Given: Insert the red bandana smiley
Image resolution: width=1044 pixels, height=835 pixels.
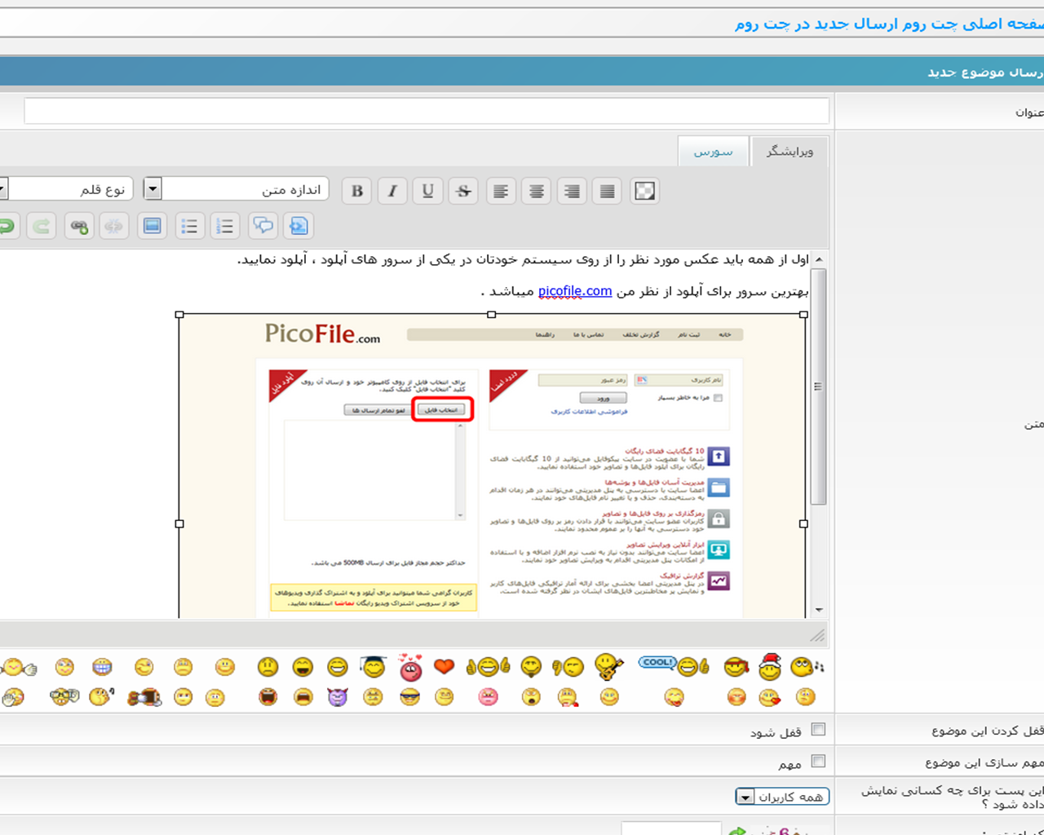Looking at the screenshot, I should point(737,667).
